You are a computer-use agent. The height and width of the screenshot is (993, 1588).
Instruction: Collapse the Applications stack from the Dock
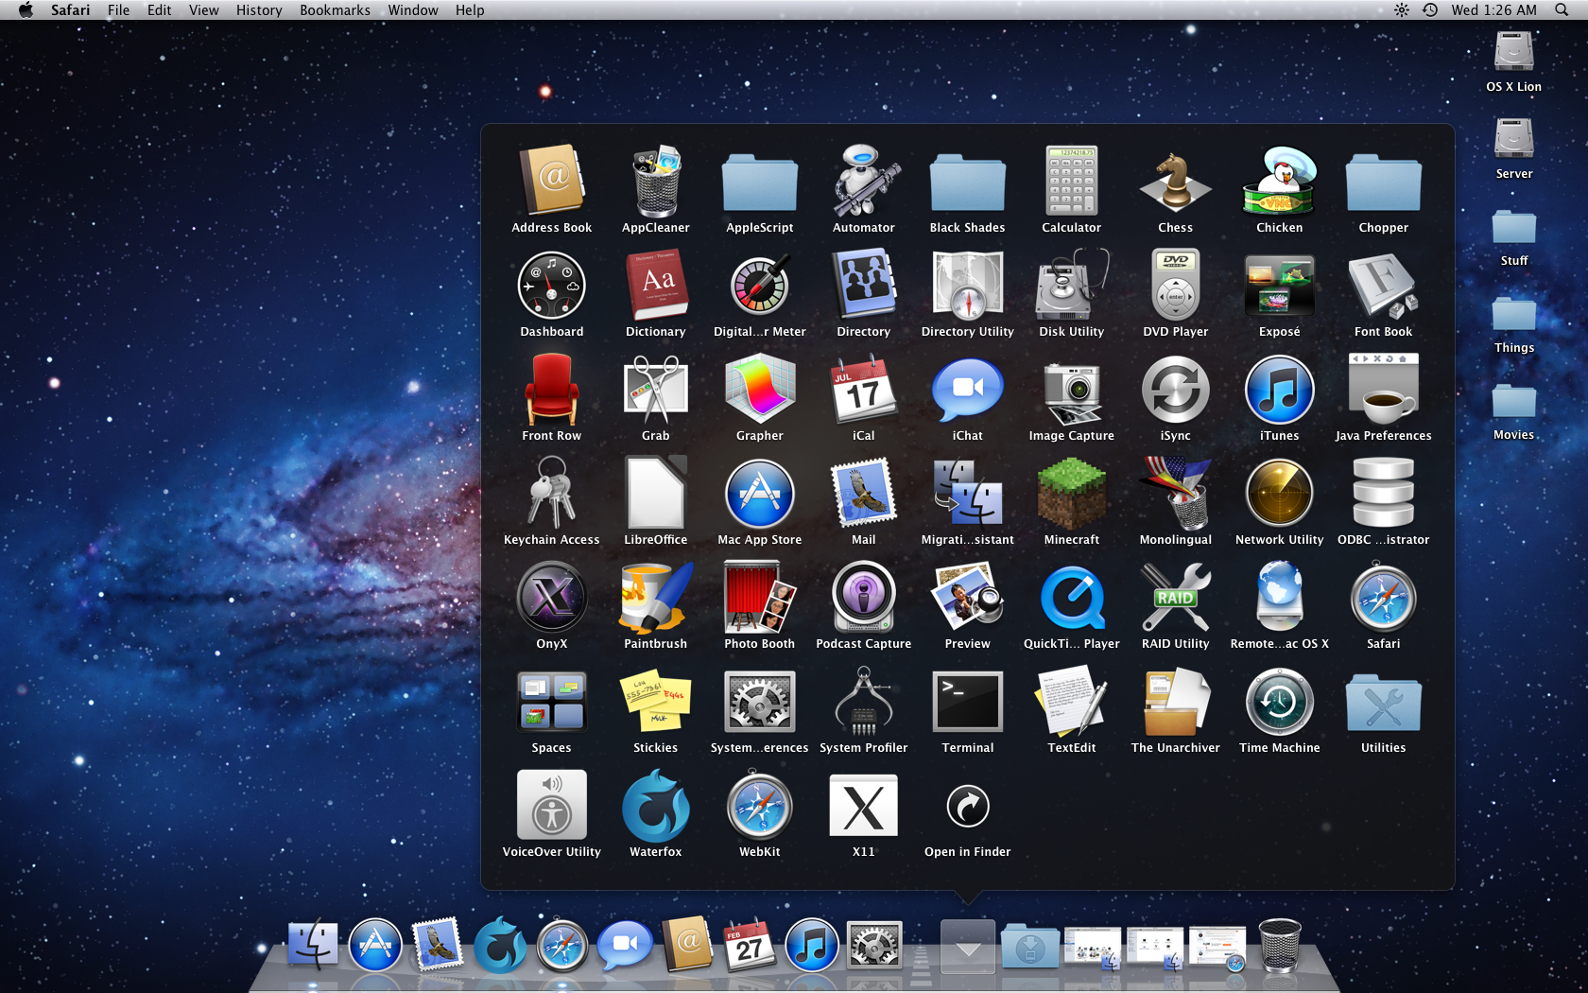967,946
